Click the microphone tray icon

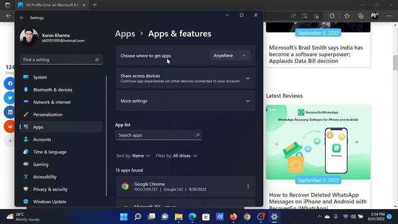point(336,217)
